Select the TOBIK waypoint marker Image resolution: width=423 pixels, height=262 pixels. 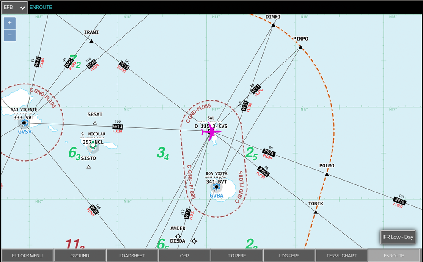(316, 211)
